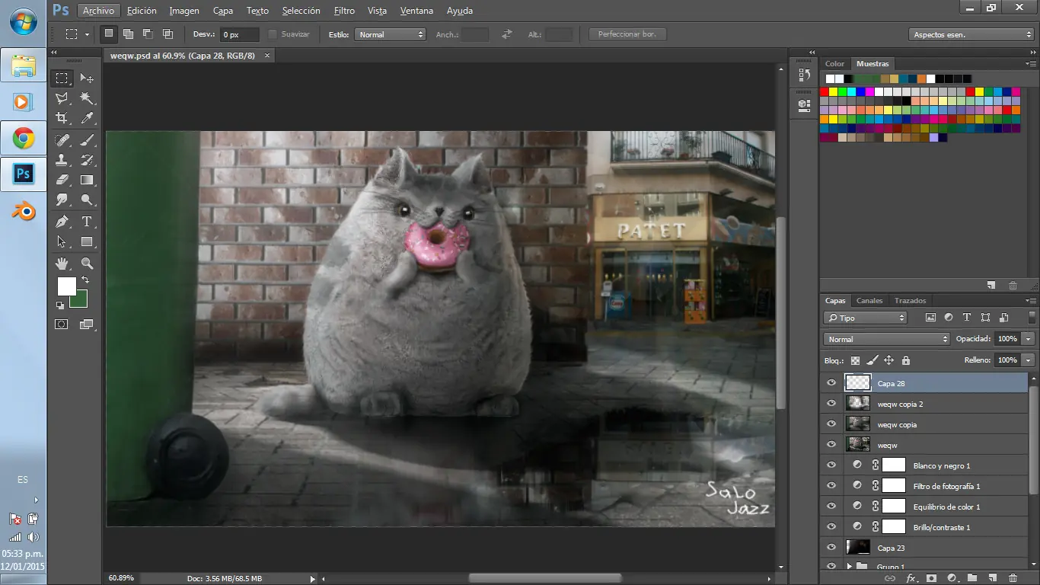Open the layer blend mode dropdown
The height and width of the screenshot is (585, 1040).
click(x=887, y=339)
